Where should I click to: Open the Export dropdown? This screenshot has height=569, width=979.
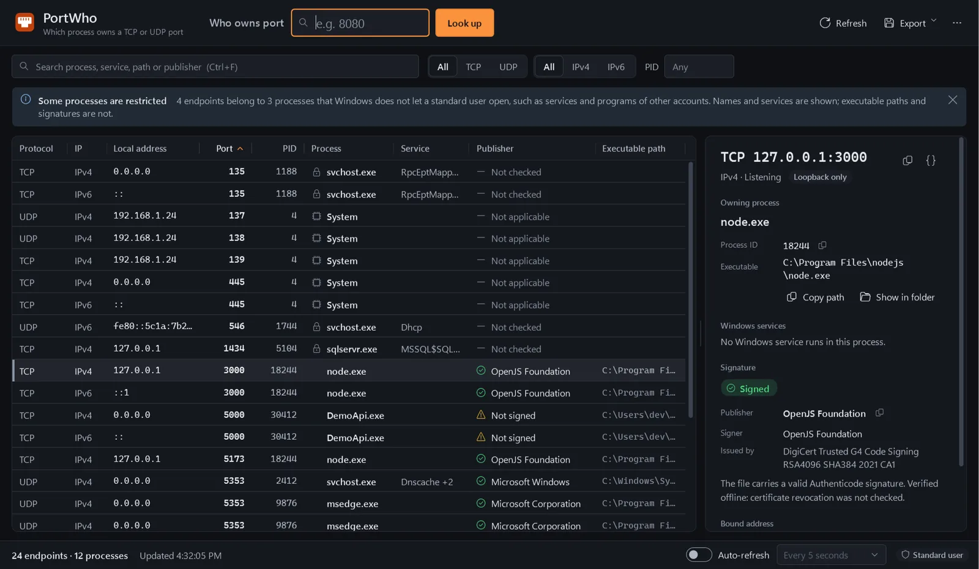[910, 23]
